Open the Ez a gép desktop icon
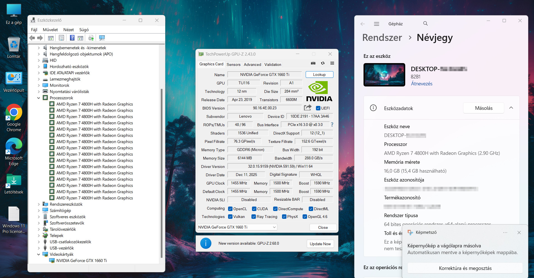Image resolution: width=534 pixels, height=278 pixels. (x=14, y=14)
